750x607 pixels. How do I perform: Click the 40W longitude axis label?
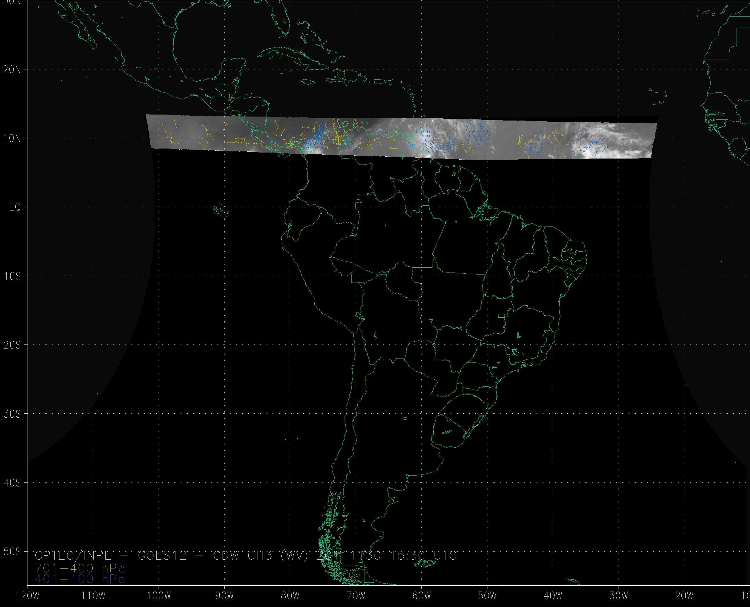pyautogui.click(x=553, y=596)
